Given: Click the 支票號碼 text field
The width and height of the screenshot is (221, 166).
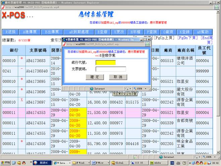Looking at the screenshot, I should (x=111, y=69).
